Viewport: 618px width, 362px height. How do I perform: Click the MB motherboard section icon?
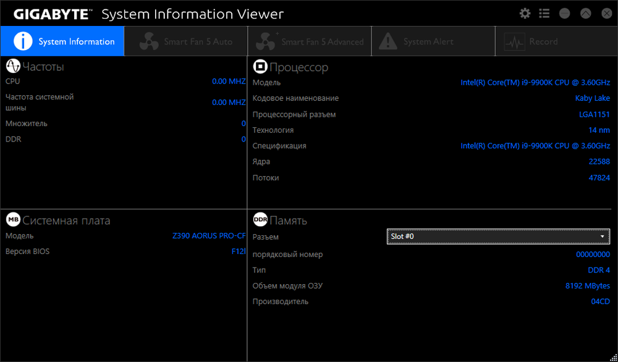[13, 220]
